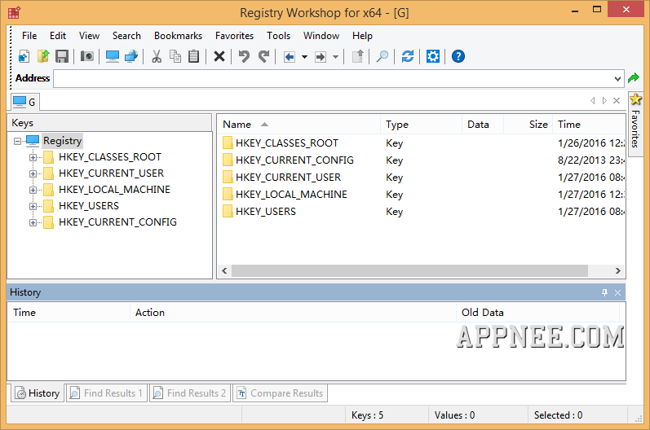Sort by Data column header
This screenshot has width=650, height=430.
[483, 125]
